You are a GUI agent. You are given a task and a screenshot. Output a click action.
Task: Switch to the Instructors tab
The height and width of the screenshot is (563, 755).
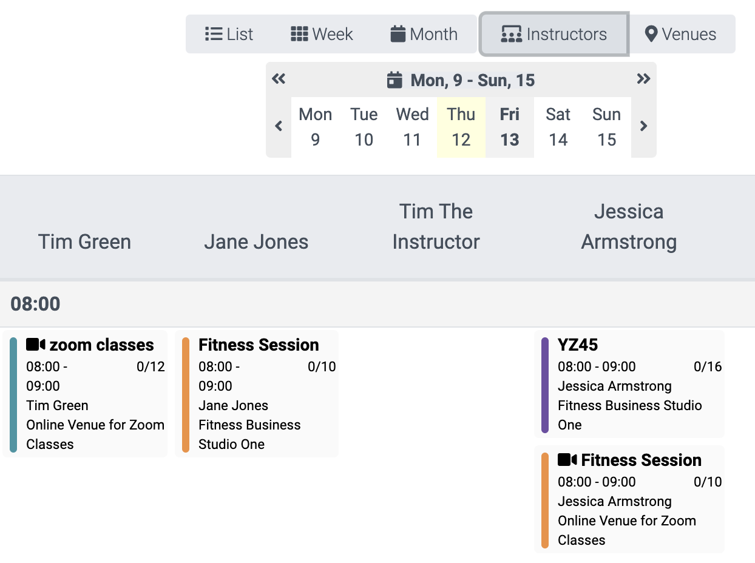point(554,34)
